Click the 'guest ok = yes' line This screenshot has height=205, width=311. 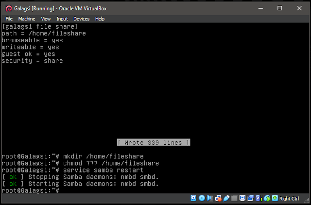coord(29,54)
